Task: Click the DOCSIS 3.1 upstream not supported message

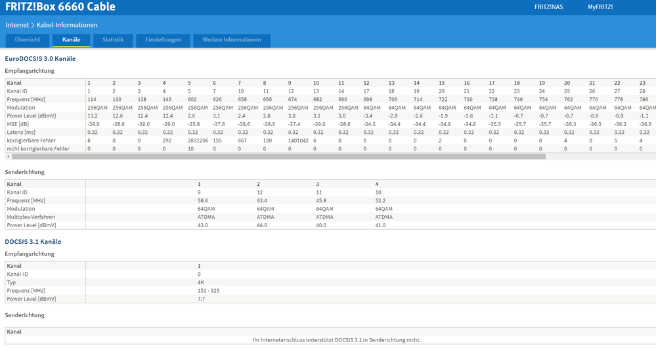Action: point(337,340)
